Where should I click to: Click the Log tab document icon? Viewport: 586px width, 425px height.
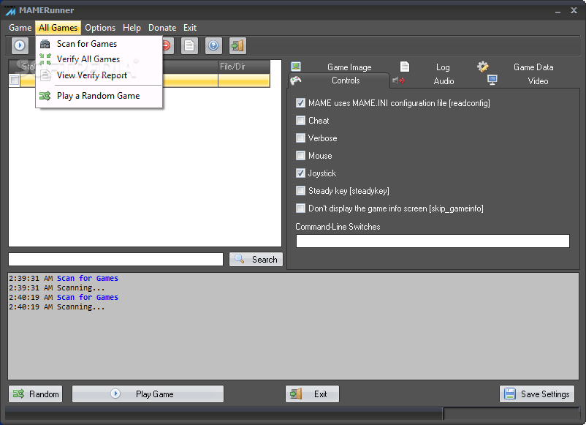[404, 67]
